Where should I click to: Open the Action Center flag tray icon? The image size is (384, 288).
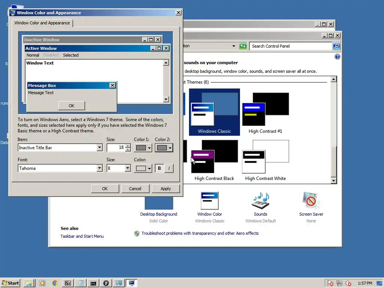330,283
